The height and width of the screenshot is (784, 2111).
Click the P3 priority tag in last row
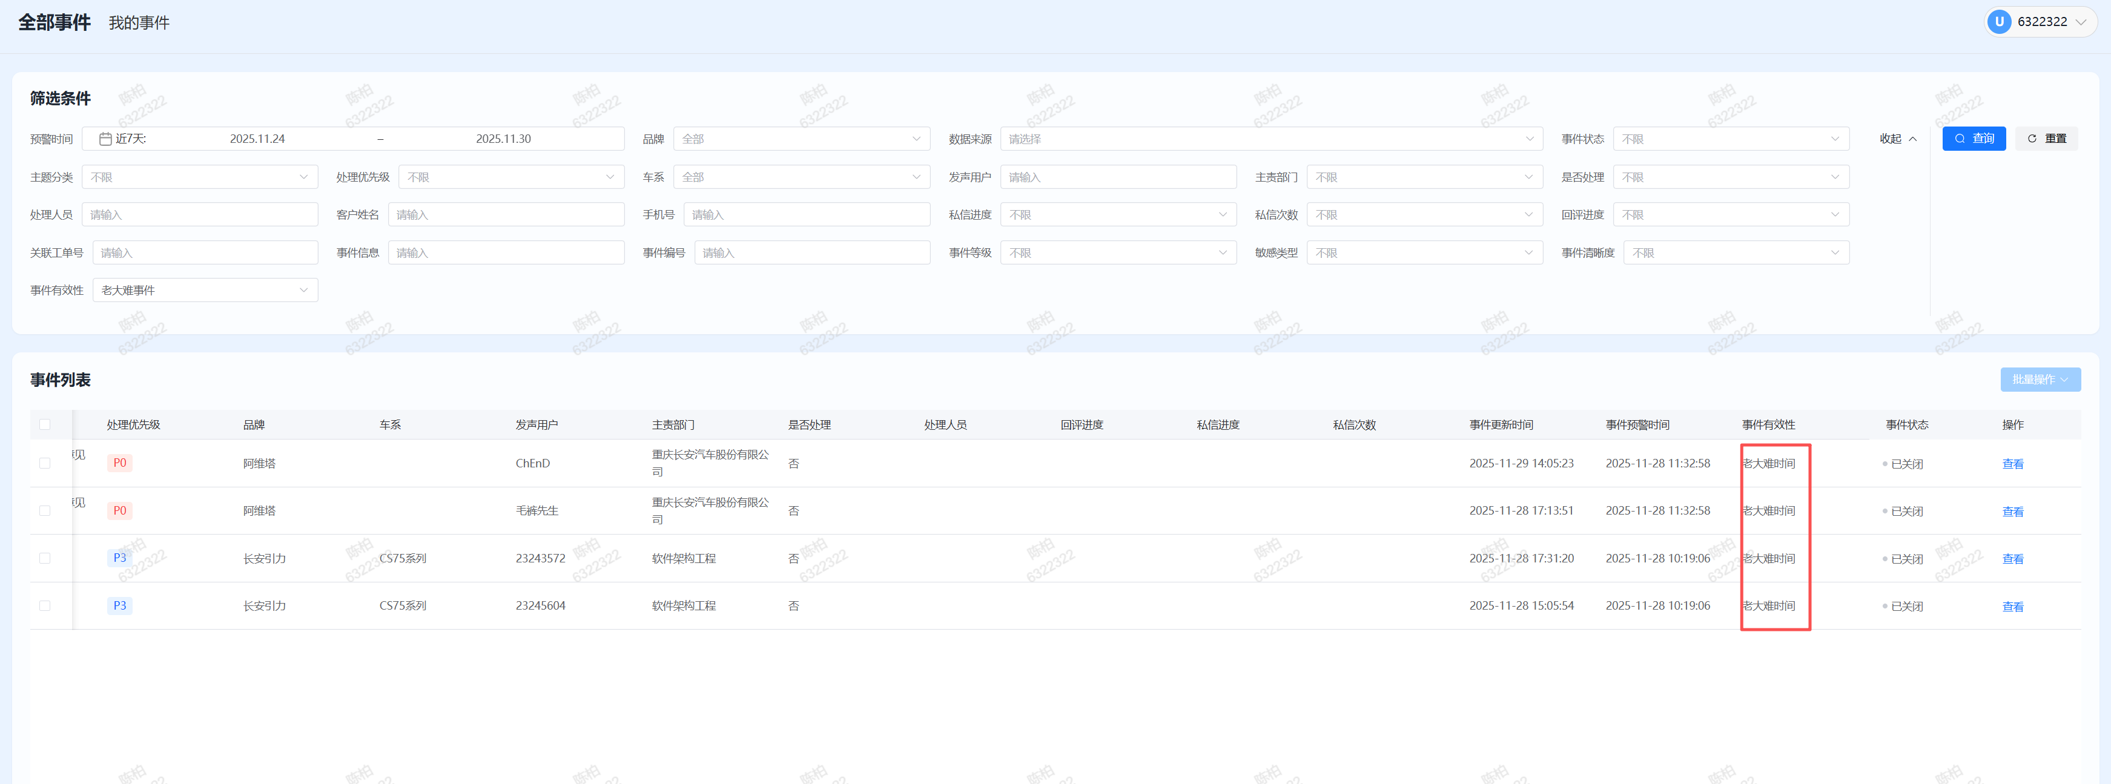(x=120, y=605)
